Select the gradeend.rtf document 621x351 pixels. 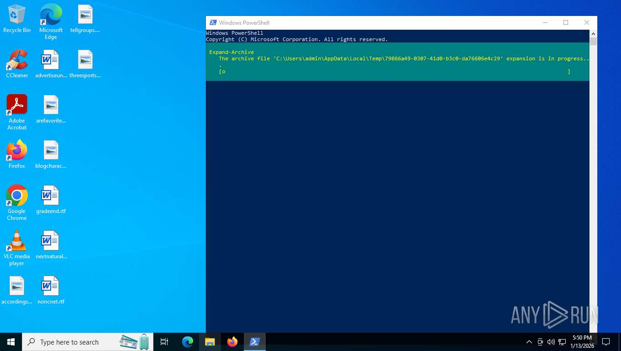click(x=51, y=200)
